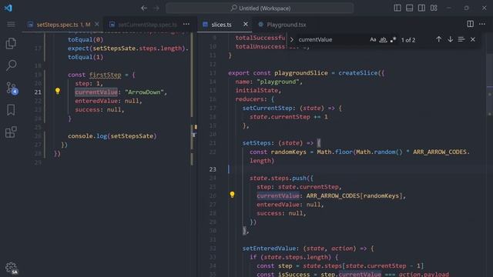This screenshot has width=493, height=277.
Task: Click the highlighted currentValue in state.steps.push
Action: (x=278, y=195)
